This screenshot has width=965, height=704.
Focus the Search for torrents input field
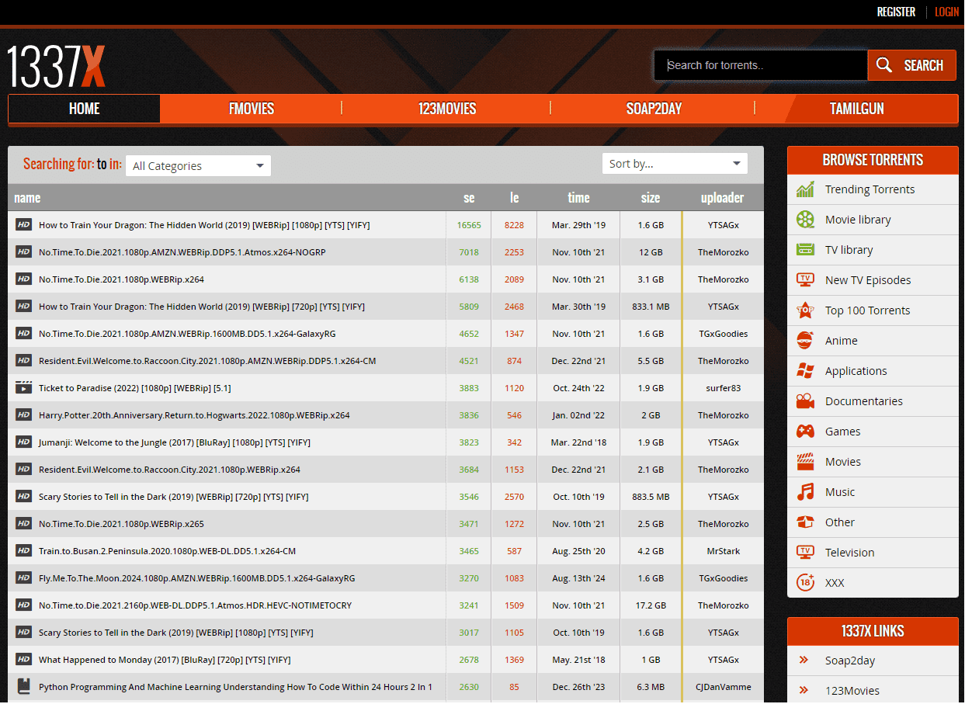[759, 65]
